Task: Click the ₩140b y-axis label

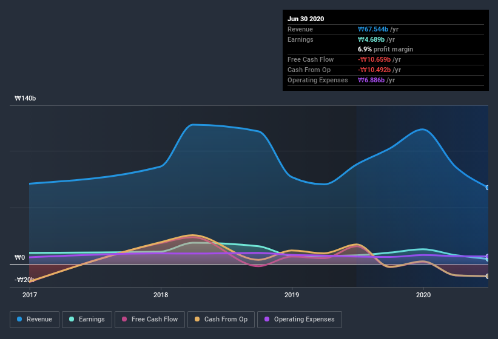Action: (25, 98)
